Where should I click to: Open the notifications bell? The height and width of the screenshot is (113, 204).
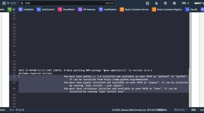pos(156,3)
